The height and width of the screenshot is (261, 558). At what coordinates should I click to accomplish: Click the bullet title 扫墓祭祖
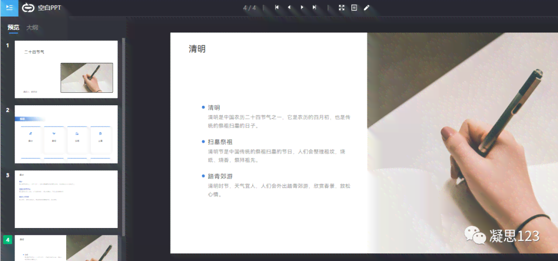(220, 142)
